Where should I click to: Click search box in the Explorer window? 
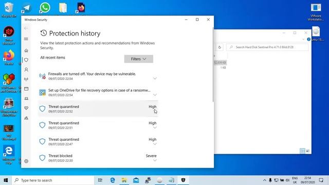tap(267, 47)
